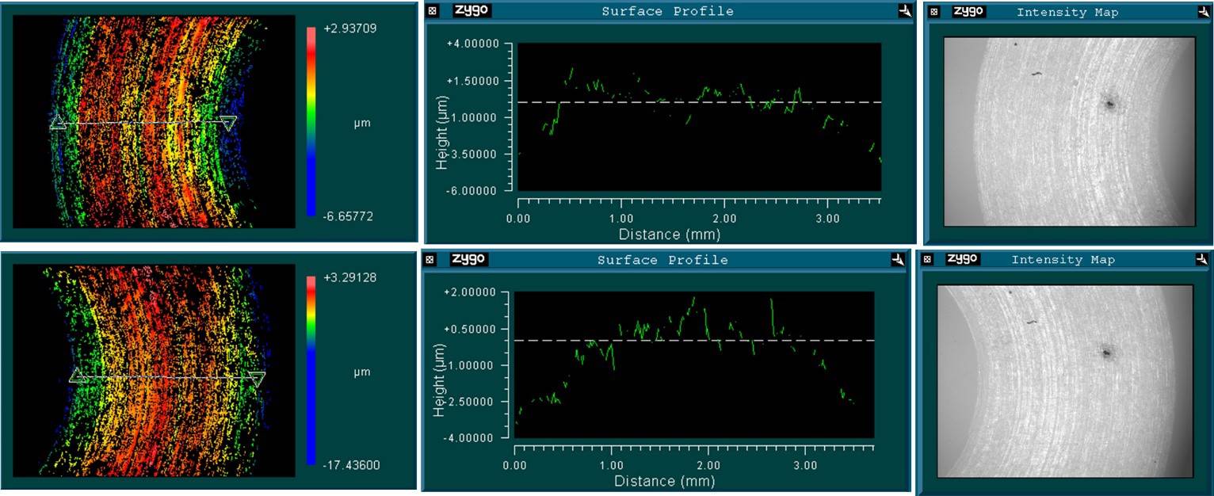
Task: Click the upper "Surface Profile" title bar text
Action: tap(667, 11)
